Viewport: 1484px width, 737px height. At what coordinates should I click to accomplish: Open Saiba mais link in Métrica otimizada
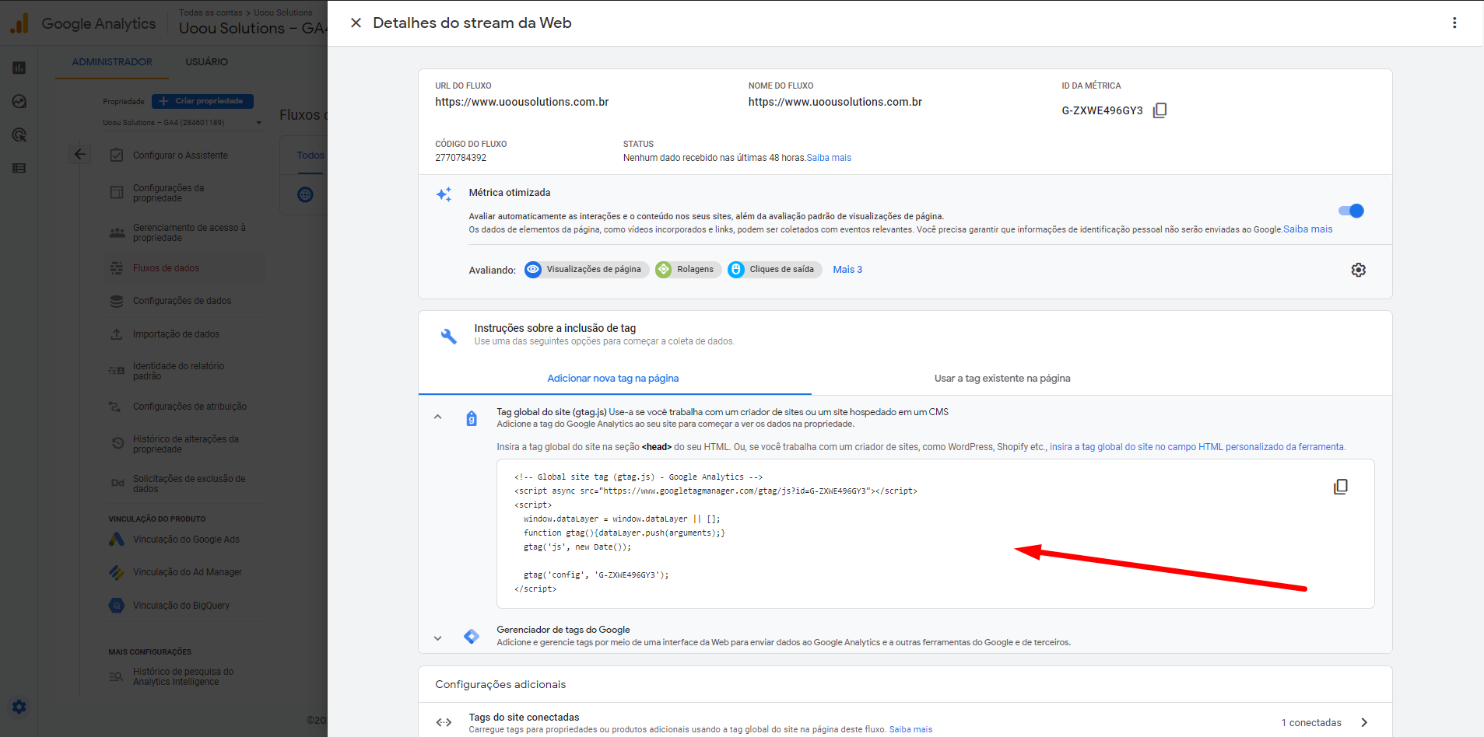(x=1307, y=229)
